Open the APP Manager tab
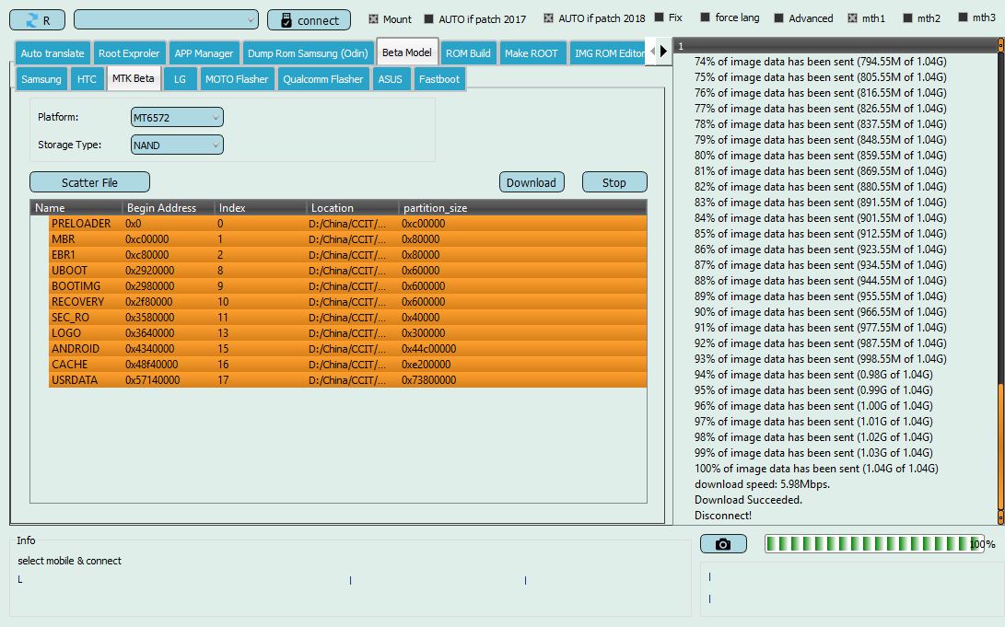The height and width of the screenshot is (627, 1005). click(x=204, y=53)
